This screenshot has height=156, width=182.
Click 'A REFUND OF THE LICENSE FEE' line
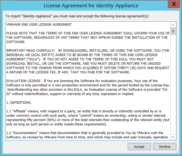(x=68, y=72)
